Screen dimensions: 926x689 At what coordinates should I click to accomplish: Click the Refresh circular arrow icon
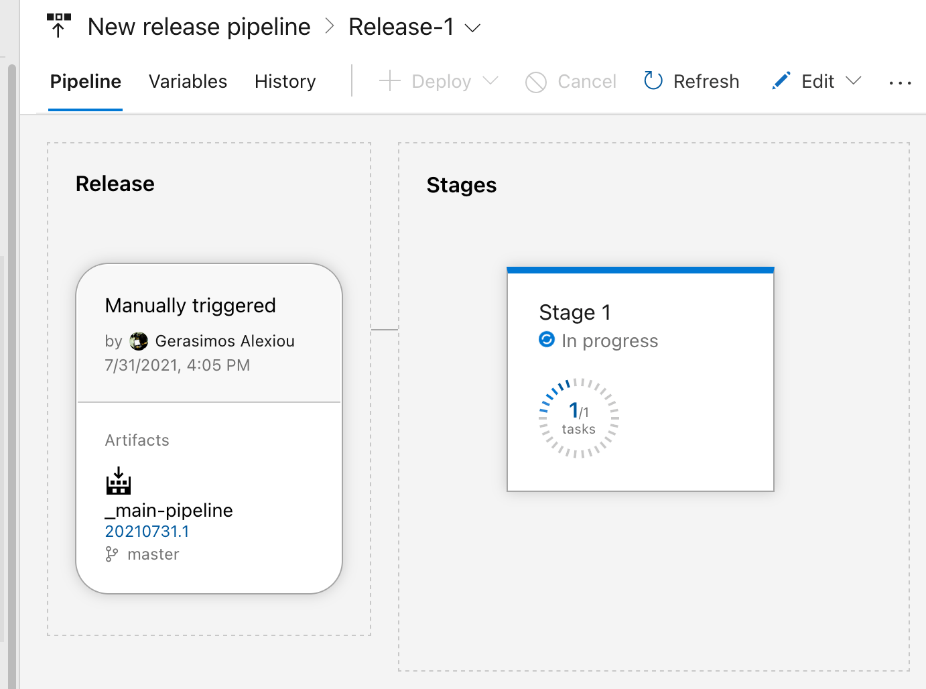pyautogui.click(x=653, y=81)
